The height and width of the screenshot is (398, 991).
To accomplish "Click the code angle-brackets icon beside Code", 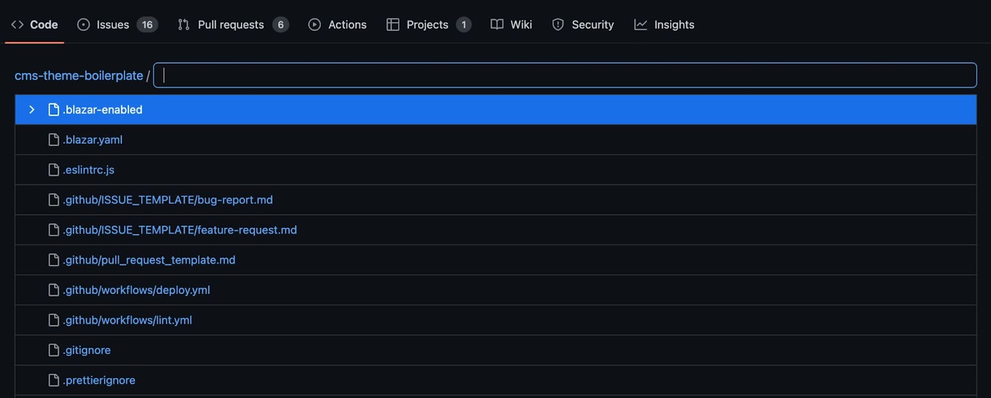I will click(x=17, y=24).
